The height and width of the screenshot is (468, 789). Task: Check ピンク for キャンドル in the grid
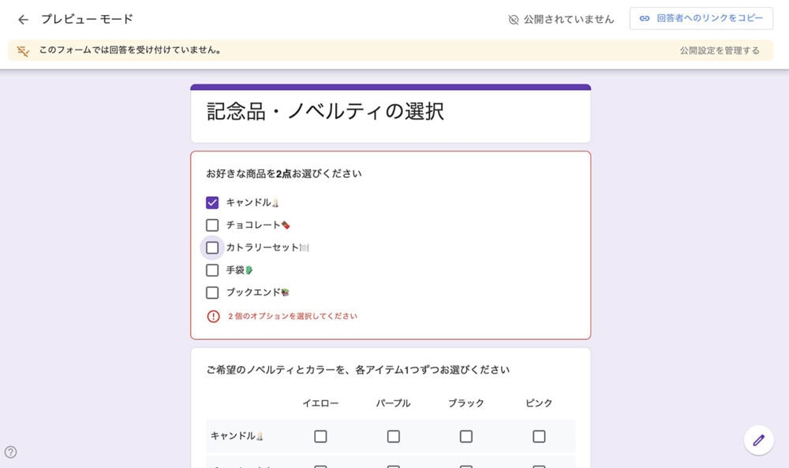click(x=538, y=436)
